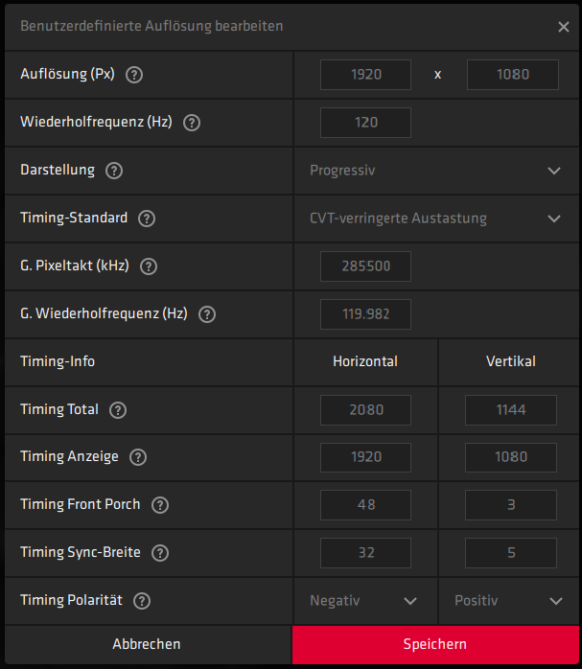
Task: Click Timing Sync-Breite help icon
Action: point(160,553)
